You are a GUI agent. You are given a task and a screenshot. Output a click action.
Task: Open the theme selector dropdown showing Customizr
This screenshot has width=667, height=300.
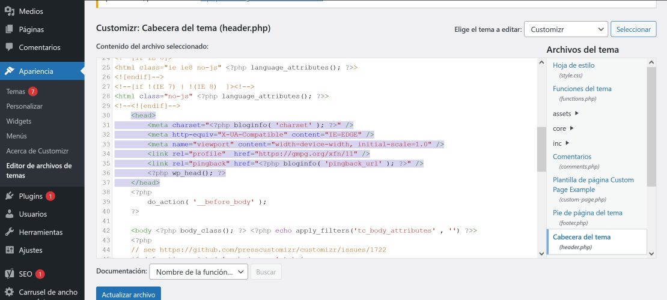click(x=566, y=29)
